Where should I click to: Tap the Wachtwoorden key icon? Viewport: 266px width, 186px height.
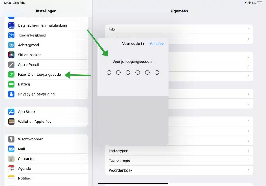(x=11, y=139)
